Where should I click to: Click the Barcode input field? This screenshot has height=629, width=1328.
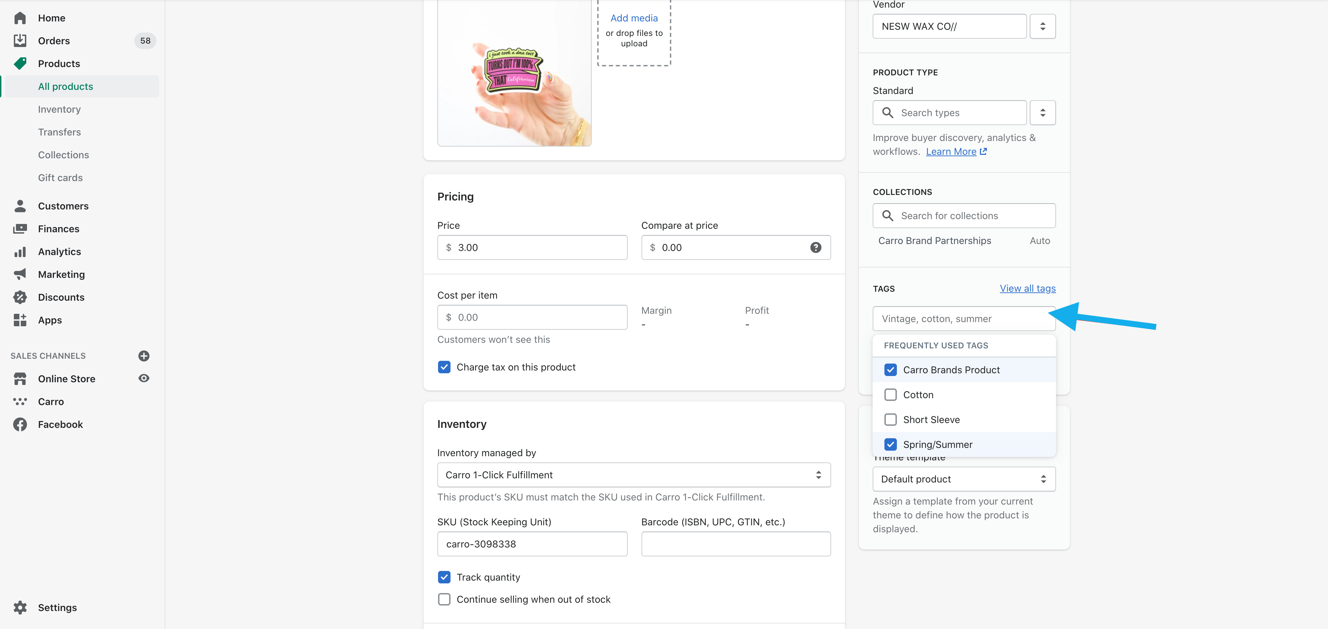[x=736, y=544]
